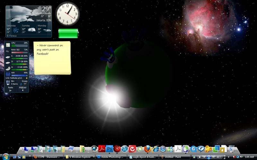Click the G: drive entry in gadget

pos(17,68)
